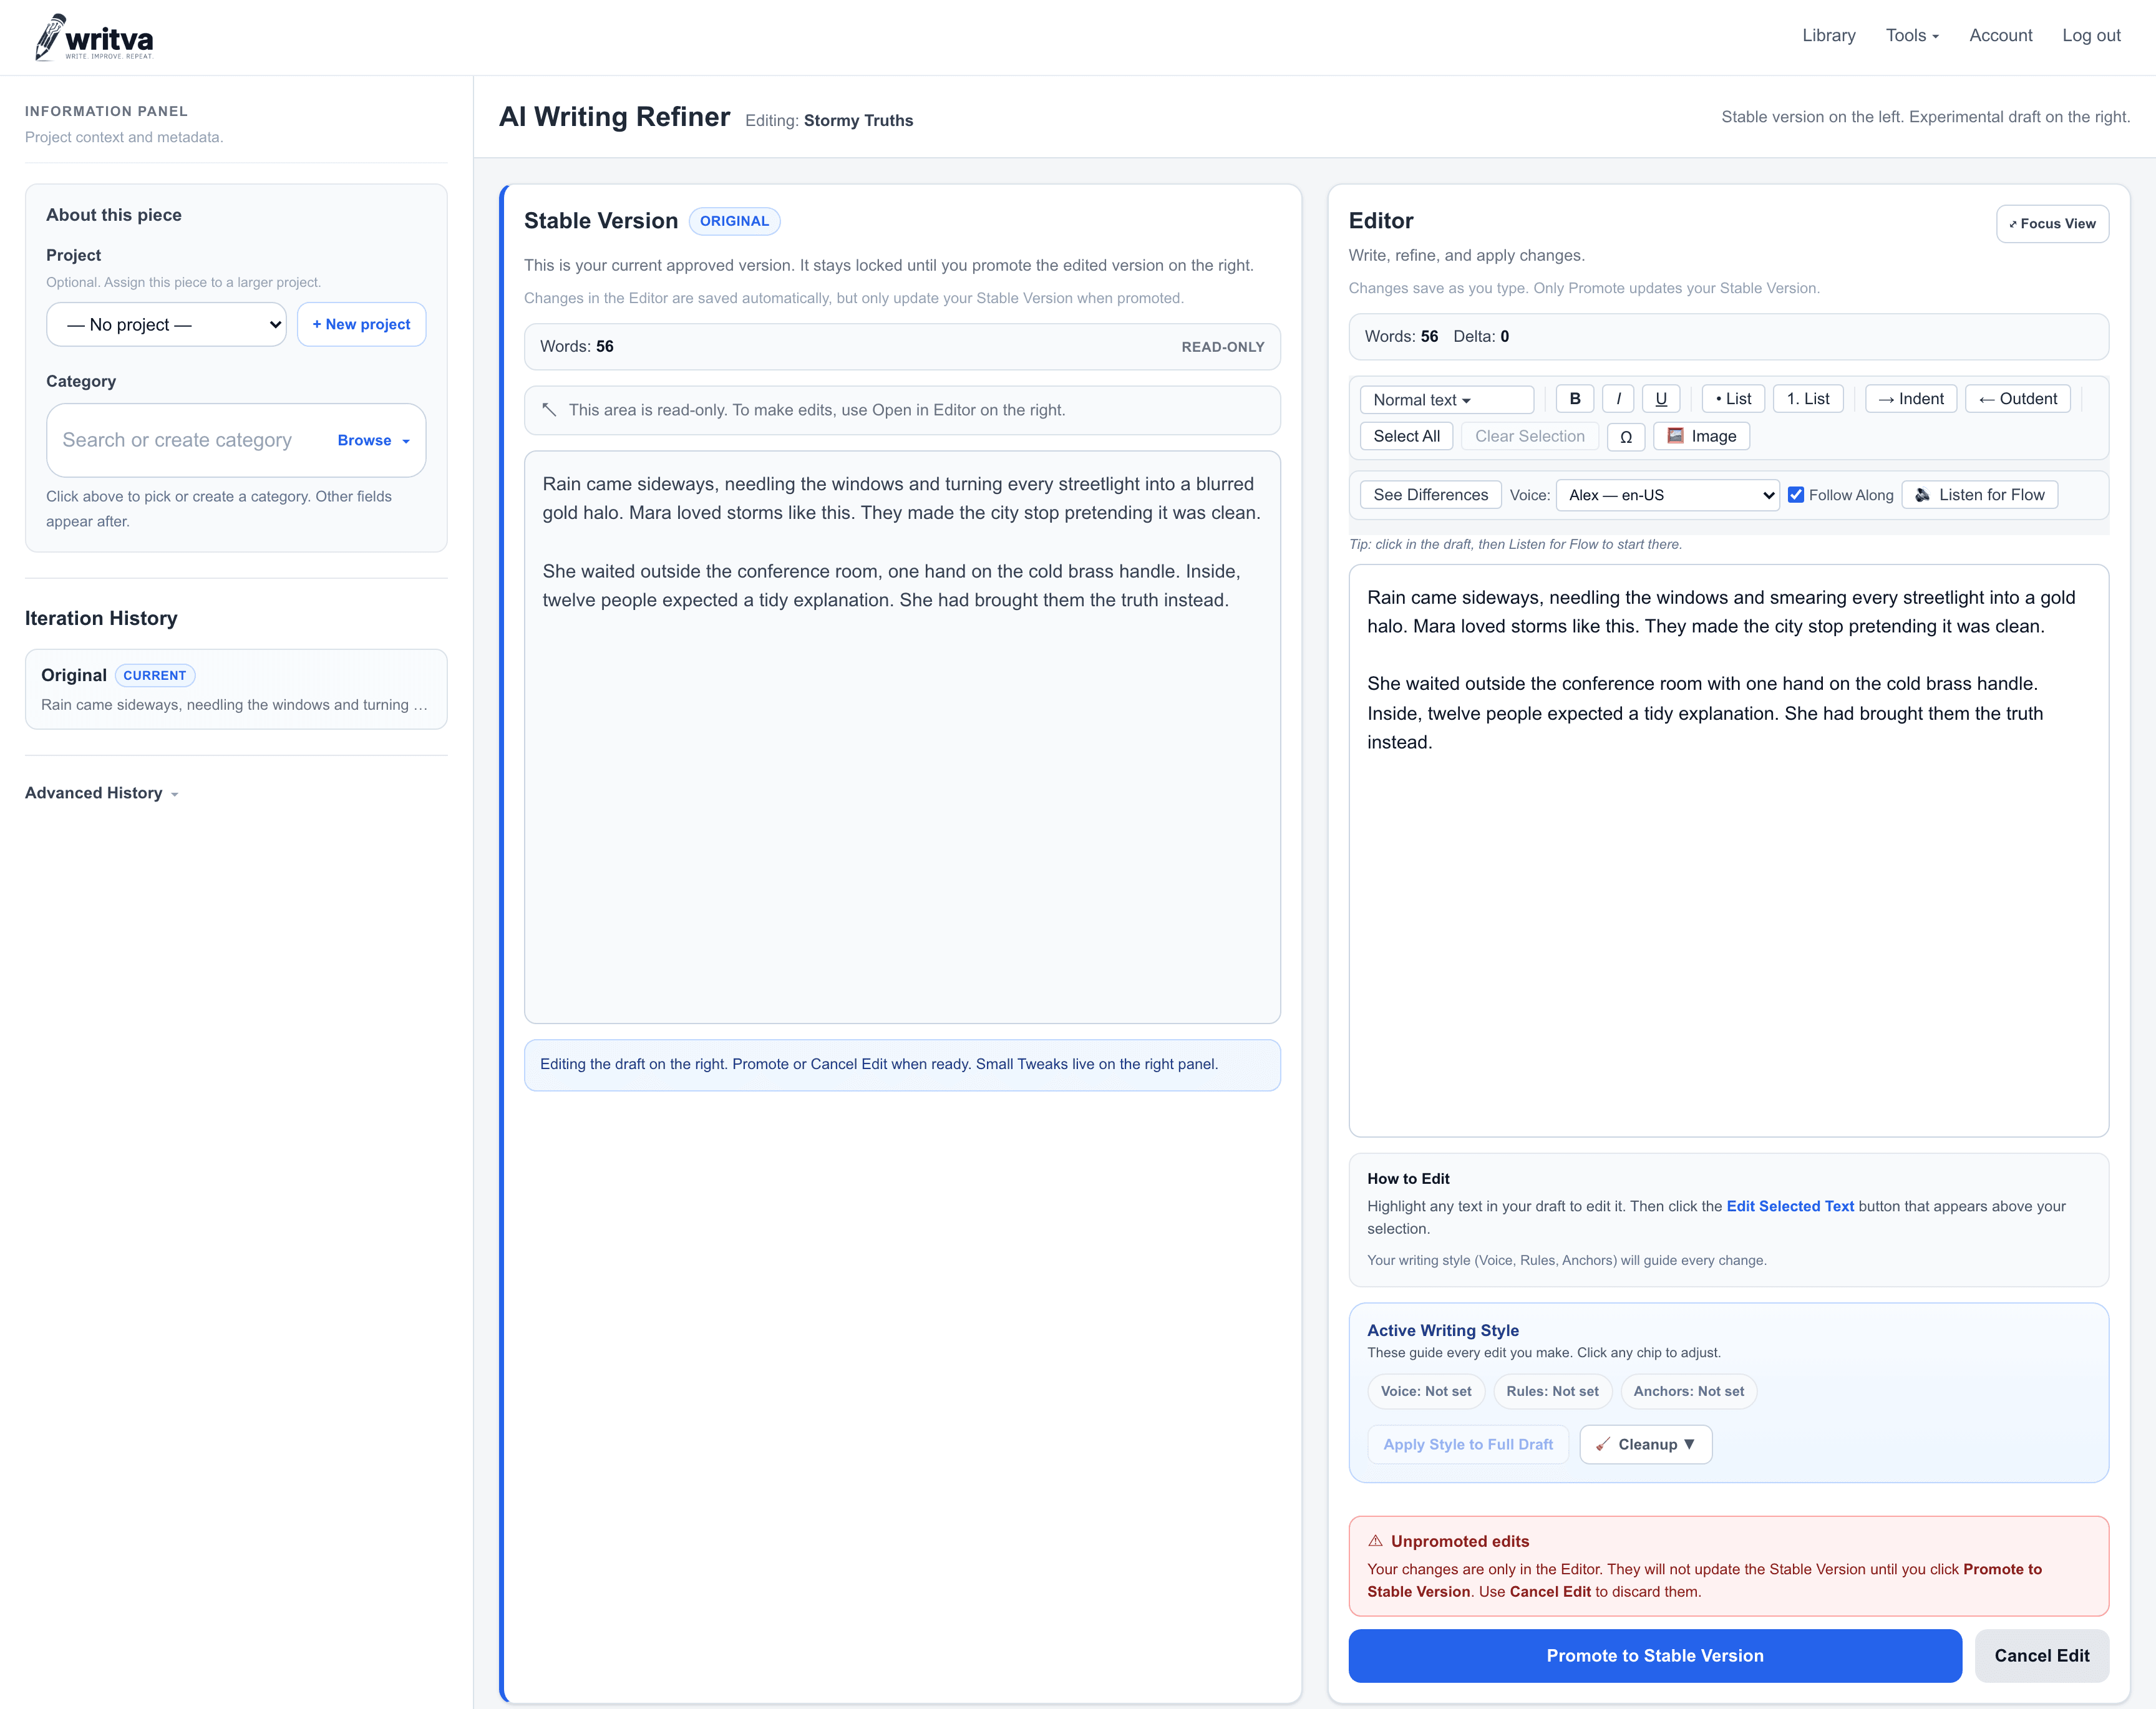The height and width of the screenshot is (1709, 2156).
Task: Insert an Image into the draft
Action: tap(1701, 437)
